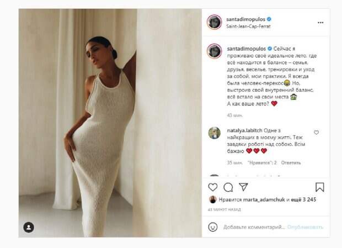The image size is (342, 248).
Task: Open the post photo of woman
Action: (x=110, y=123)
